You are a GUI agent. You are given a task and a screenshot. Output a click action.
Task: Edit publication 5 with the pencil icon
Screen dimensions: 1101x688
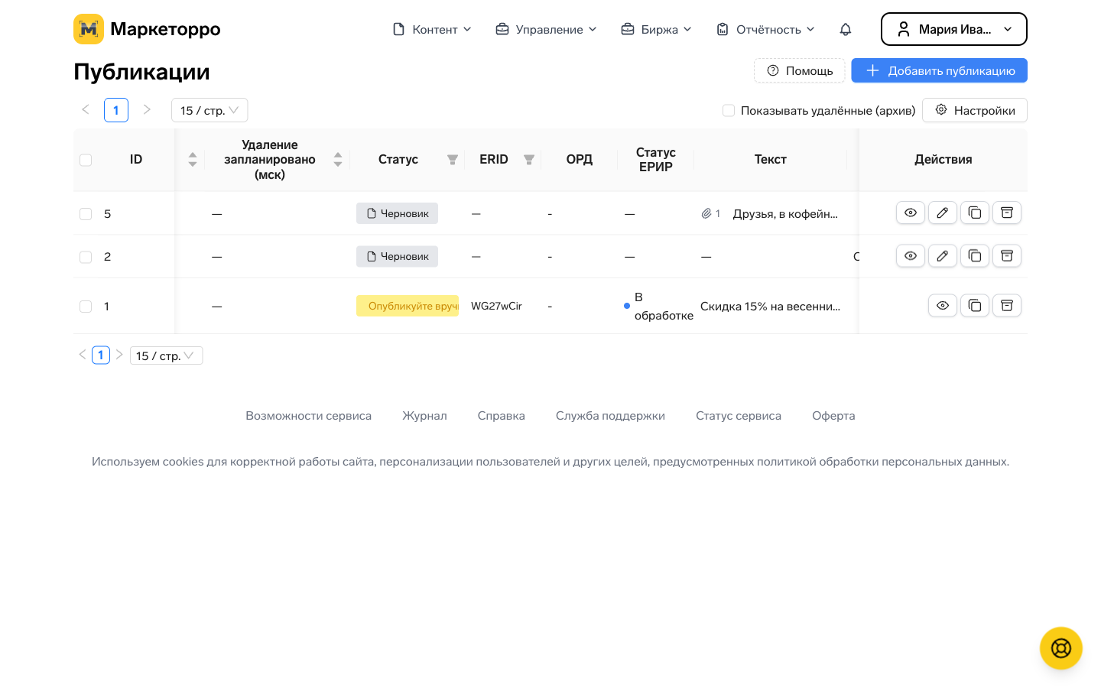coord(943,213)
